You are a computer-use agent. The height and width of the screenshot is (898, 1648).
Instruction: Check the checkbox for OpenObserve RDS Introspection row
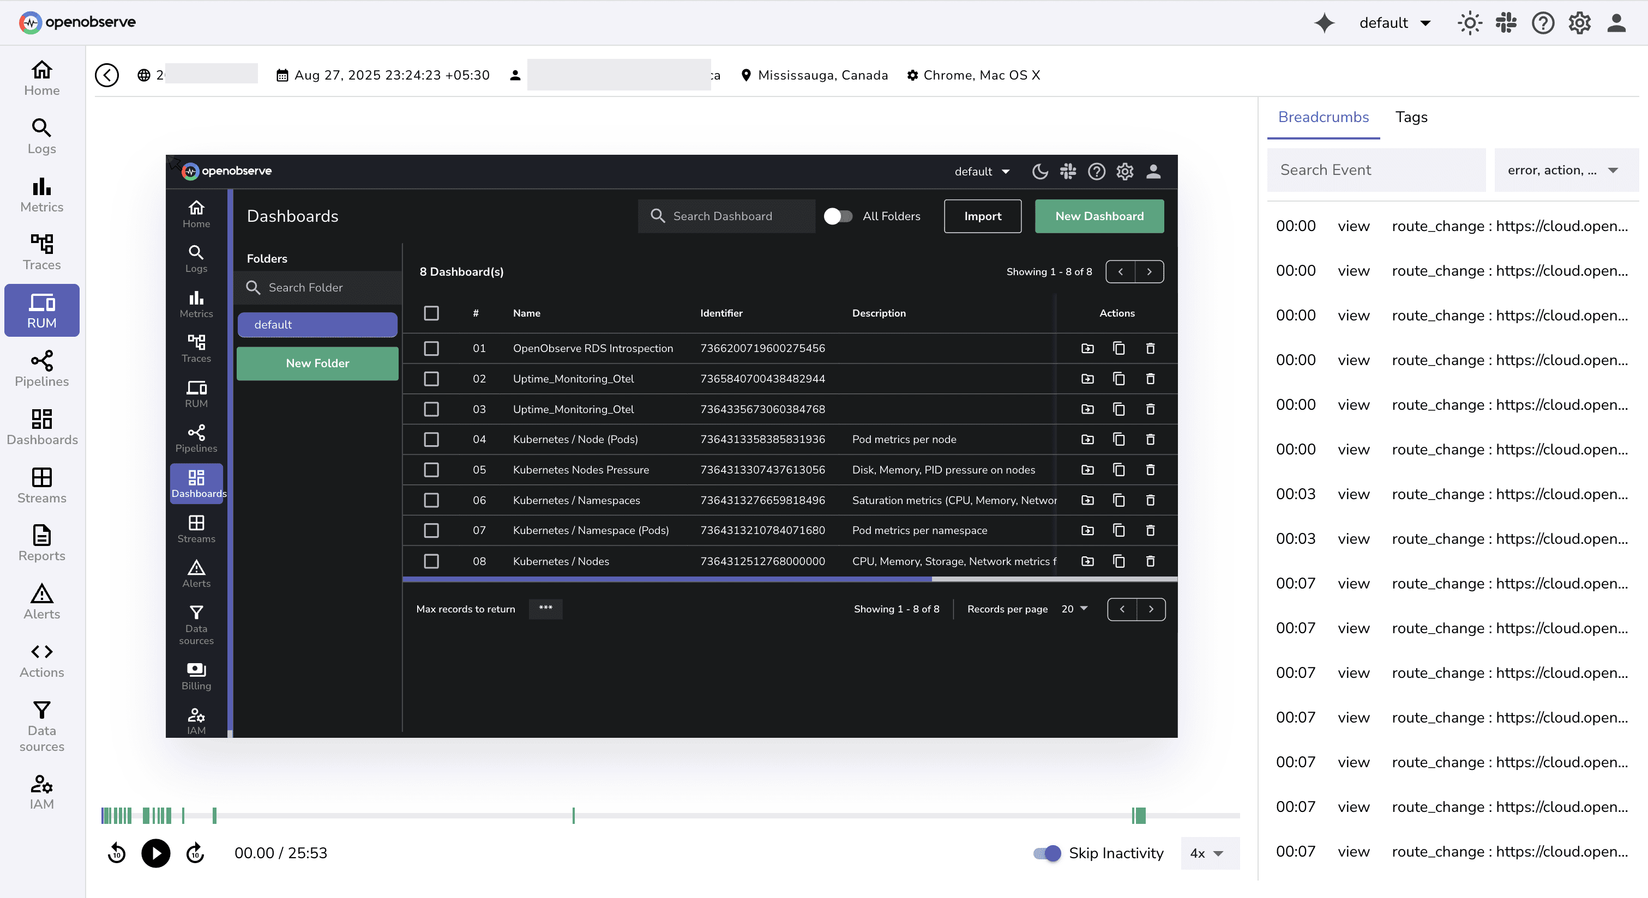[x=432, y=348]
